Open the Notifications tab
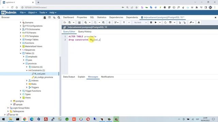The width and height of the screenshot is (218, 122). click(x=107, y=77)
